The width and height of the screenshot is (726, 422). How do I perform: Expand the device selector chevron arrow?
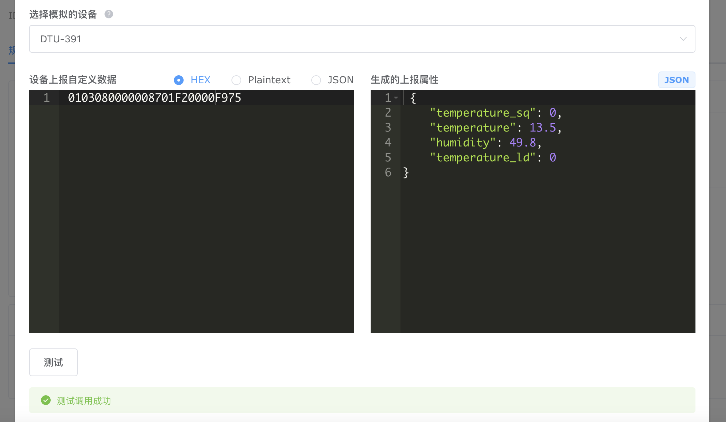click(683, 39)
